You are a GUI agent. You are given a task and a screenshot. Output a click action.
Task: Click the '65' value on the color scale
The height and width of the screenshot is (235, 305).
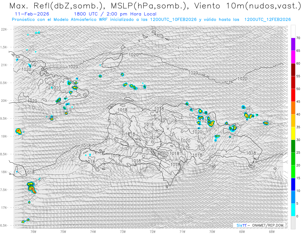(298, 51)
